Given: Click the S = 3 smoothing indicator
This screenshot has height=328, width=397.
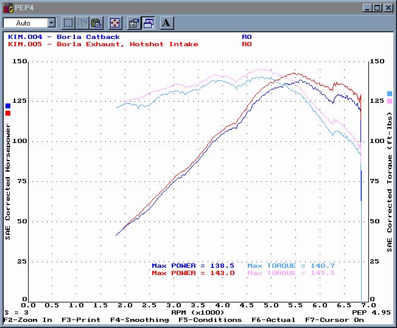Looking at the screenshot, I should coord(16,313).
